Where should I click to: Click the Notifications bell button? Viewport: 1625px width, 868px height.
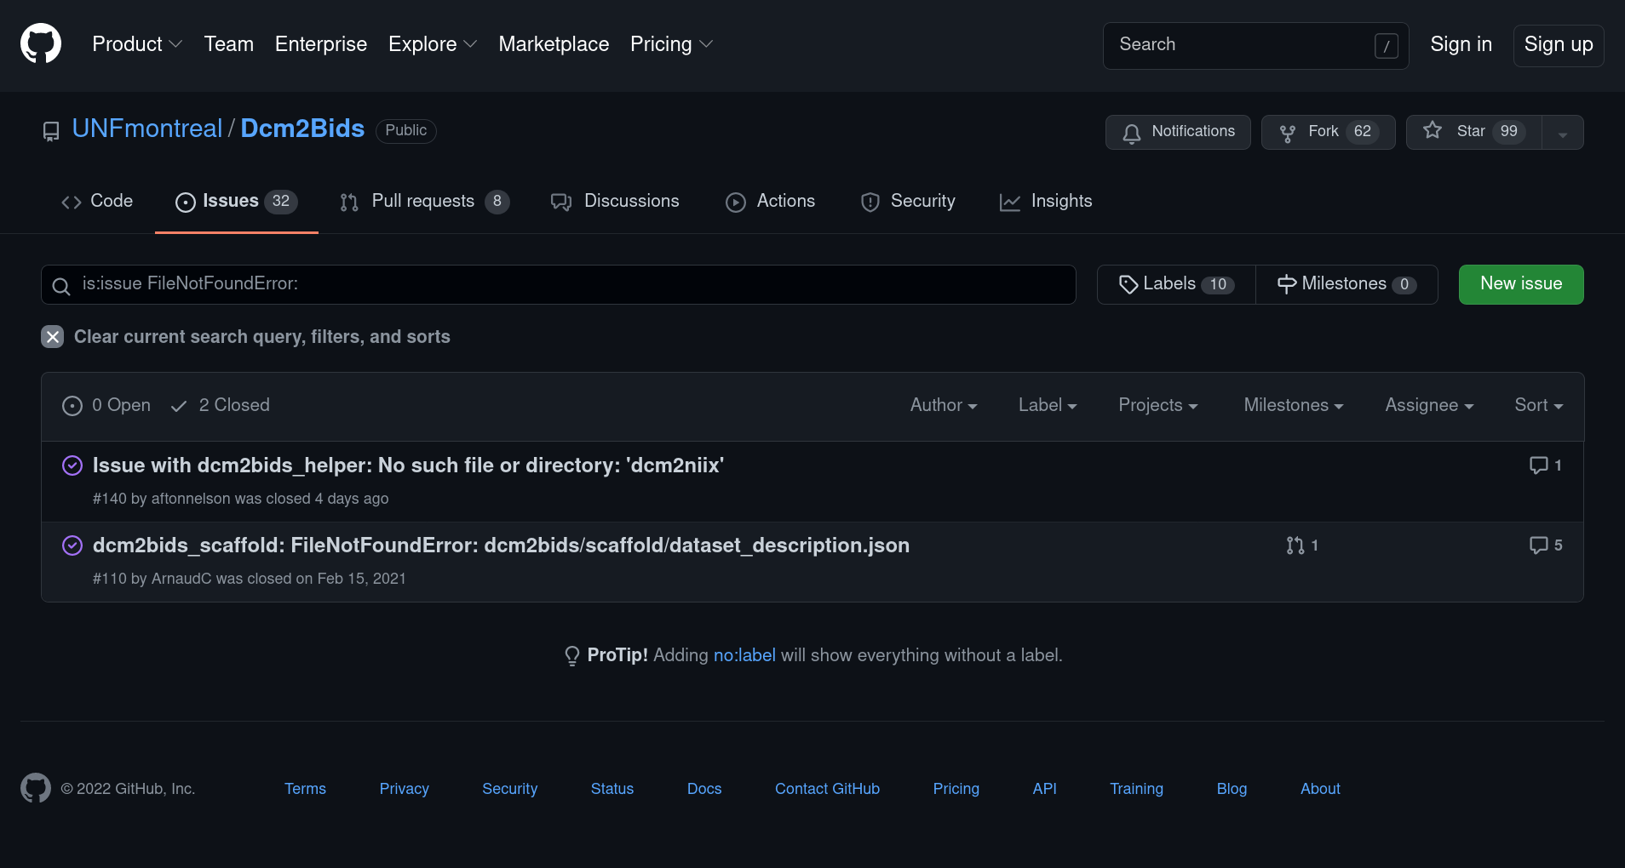pos(1178,132)
